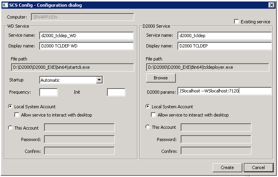
Task: Click the D2000 Service name field
Action: (x=225, y=36)
